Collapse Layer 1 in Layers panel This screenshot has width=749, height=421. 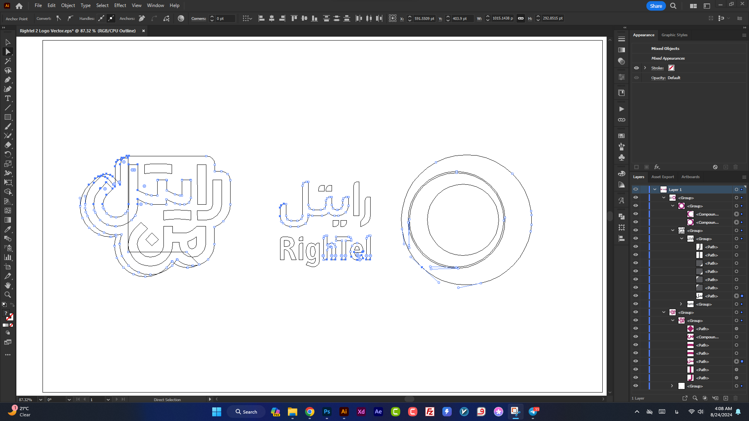655,189
